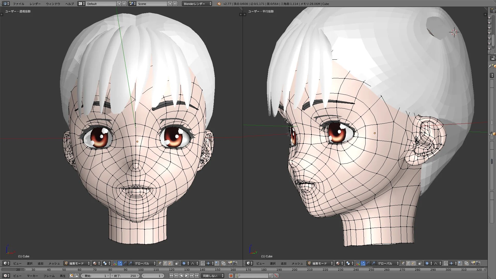Click the OpenGL render image camera icon in the left viewport
The image size is (496, 279).
tap(230, 263)
